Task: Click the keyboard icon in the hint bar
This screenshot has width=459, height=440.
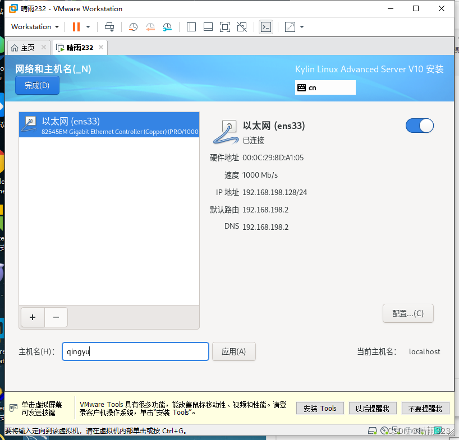Action: pyautogui.click(x=13, y=408)
